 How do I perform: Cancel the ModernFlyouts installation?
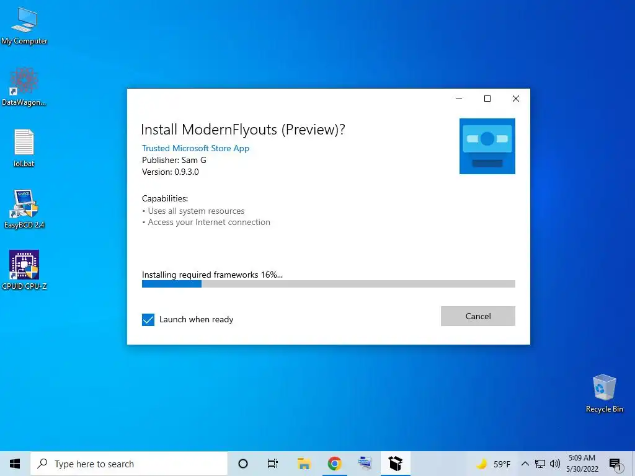[478, 316]
